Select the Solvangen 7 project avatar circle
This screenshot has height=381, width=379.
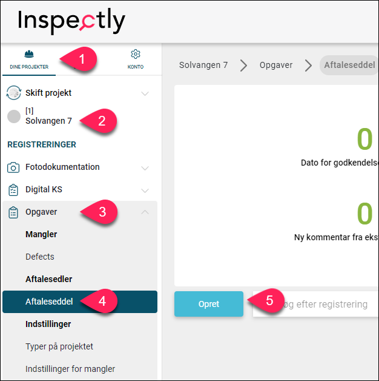pos(14,116)
